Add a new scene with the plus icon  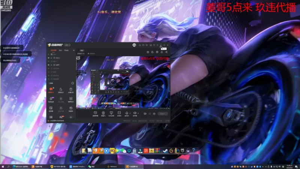click(73, 50)
